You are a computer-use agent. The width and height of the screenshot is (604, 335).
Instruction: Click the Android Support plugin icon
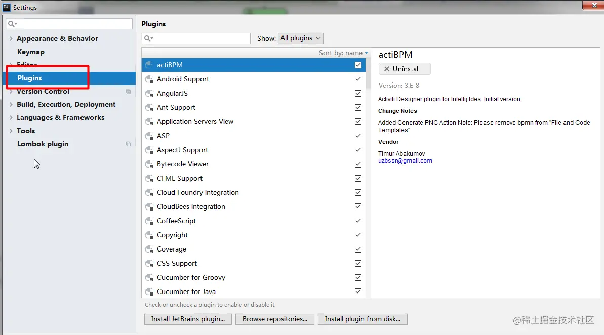coord(149,79)
